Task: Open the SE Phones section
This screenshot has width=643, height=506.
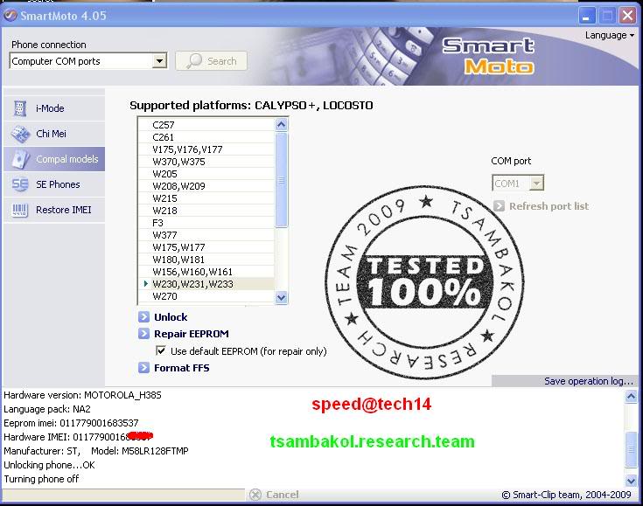Action: (54, 184)
